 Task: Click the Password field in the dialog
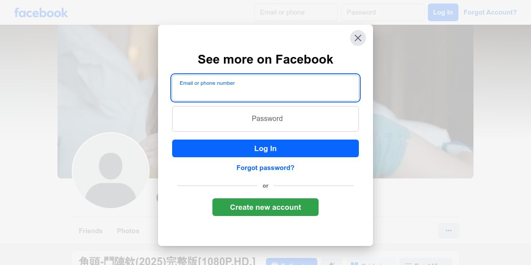(265, 119)
